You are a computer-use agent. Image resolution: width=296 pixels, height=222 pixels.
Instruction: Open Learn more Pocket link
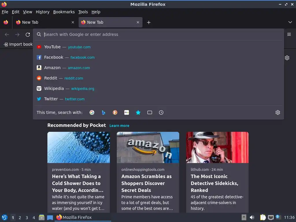pos(119,126)
